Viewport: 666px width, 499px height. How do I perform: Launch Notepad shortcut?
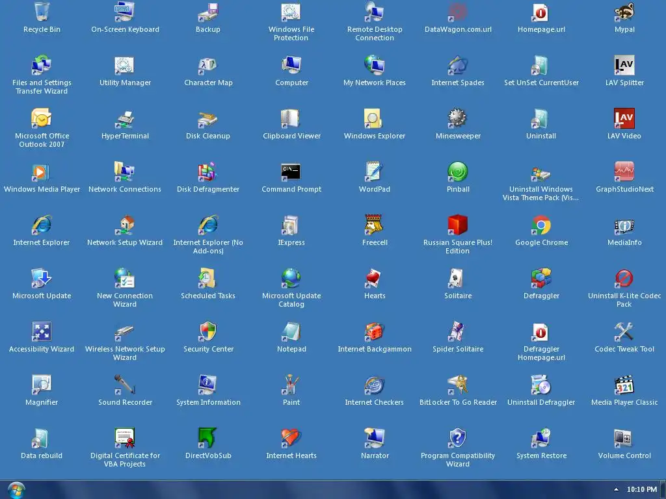[x=291, y=331]
